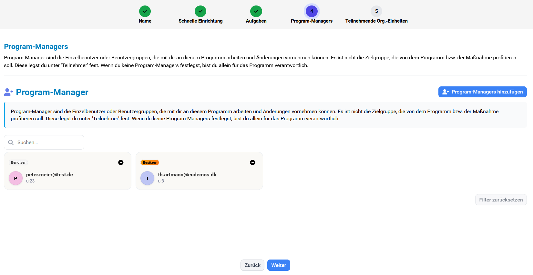Go to step 5 circle
This screenshot has height=275, width=533.
[376, 11]
